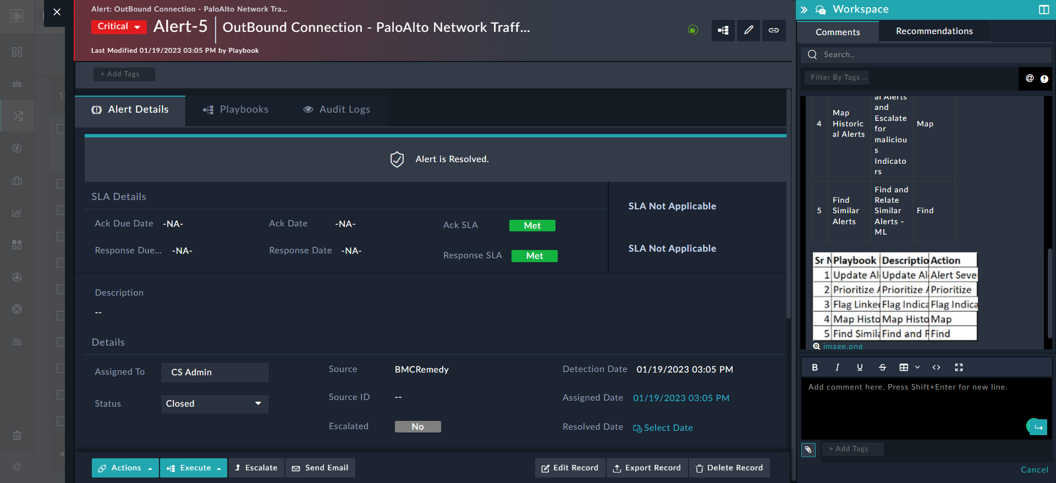Open the playbook tree icon in header

(723, 30)
